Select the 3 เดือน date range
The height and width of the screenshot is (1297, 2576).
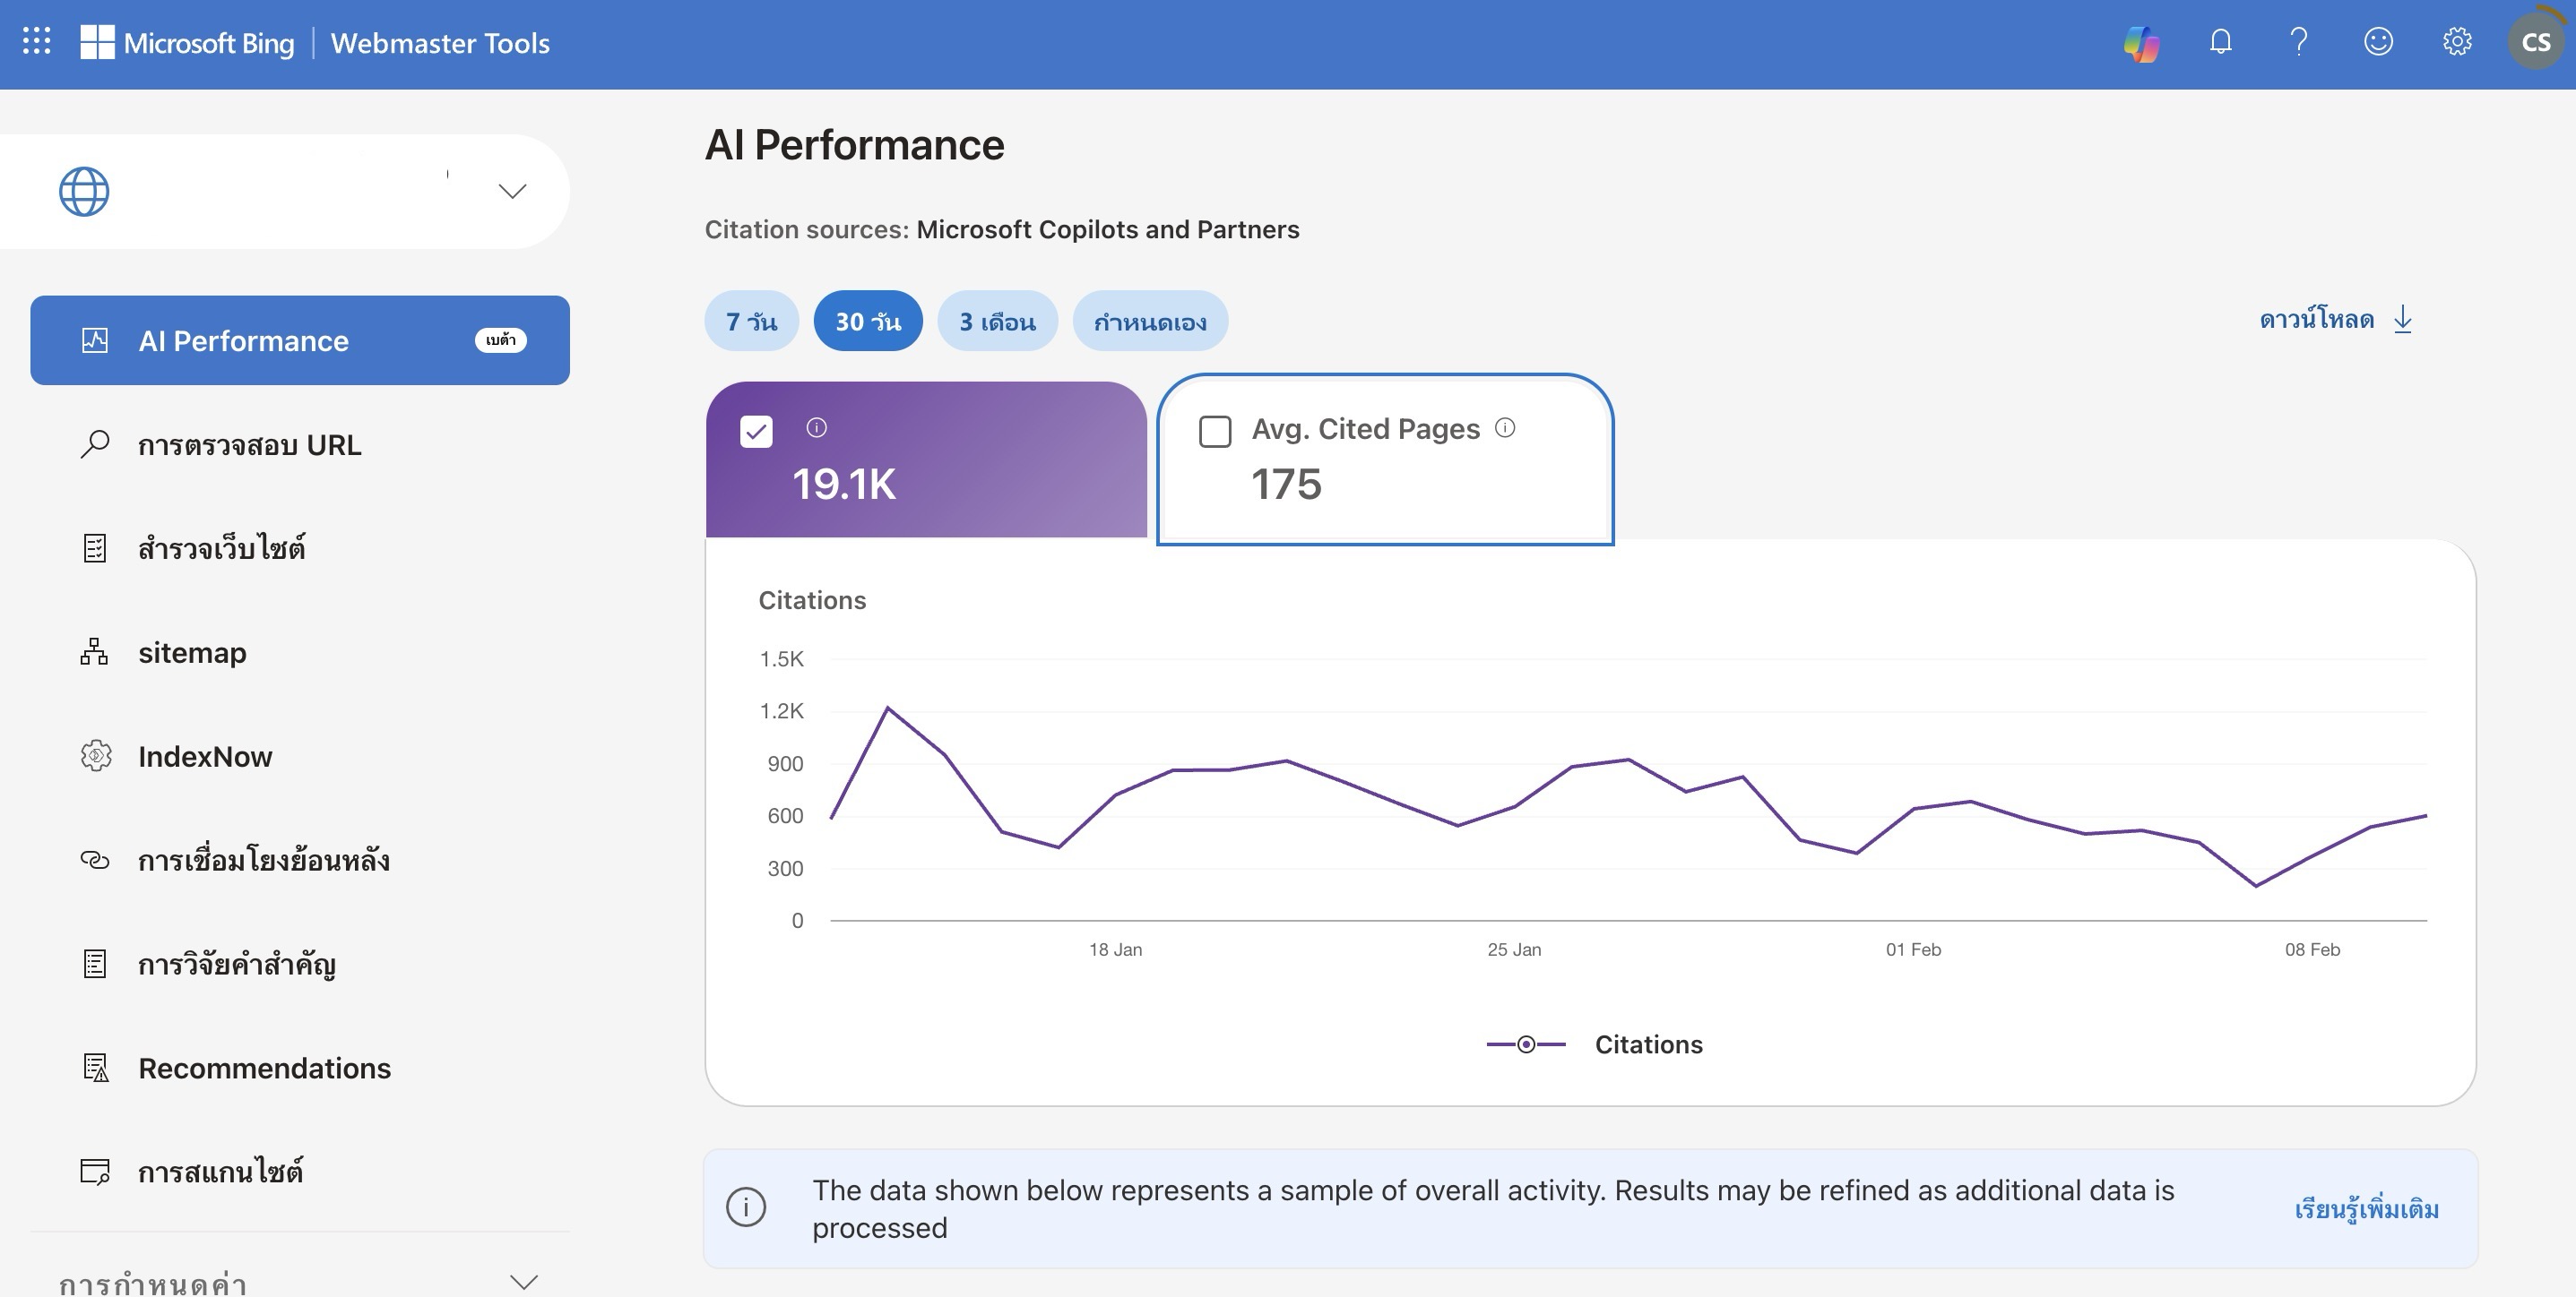click(996, 322)
